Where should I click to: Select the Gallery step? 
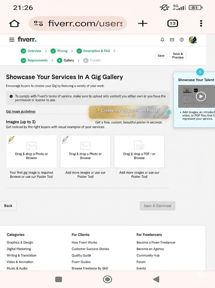click(x=65, y=60)
